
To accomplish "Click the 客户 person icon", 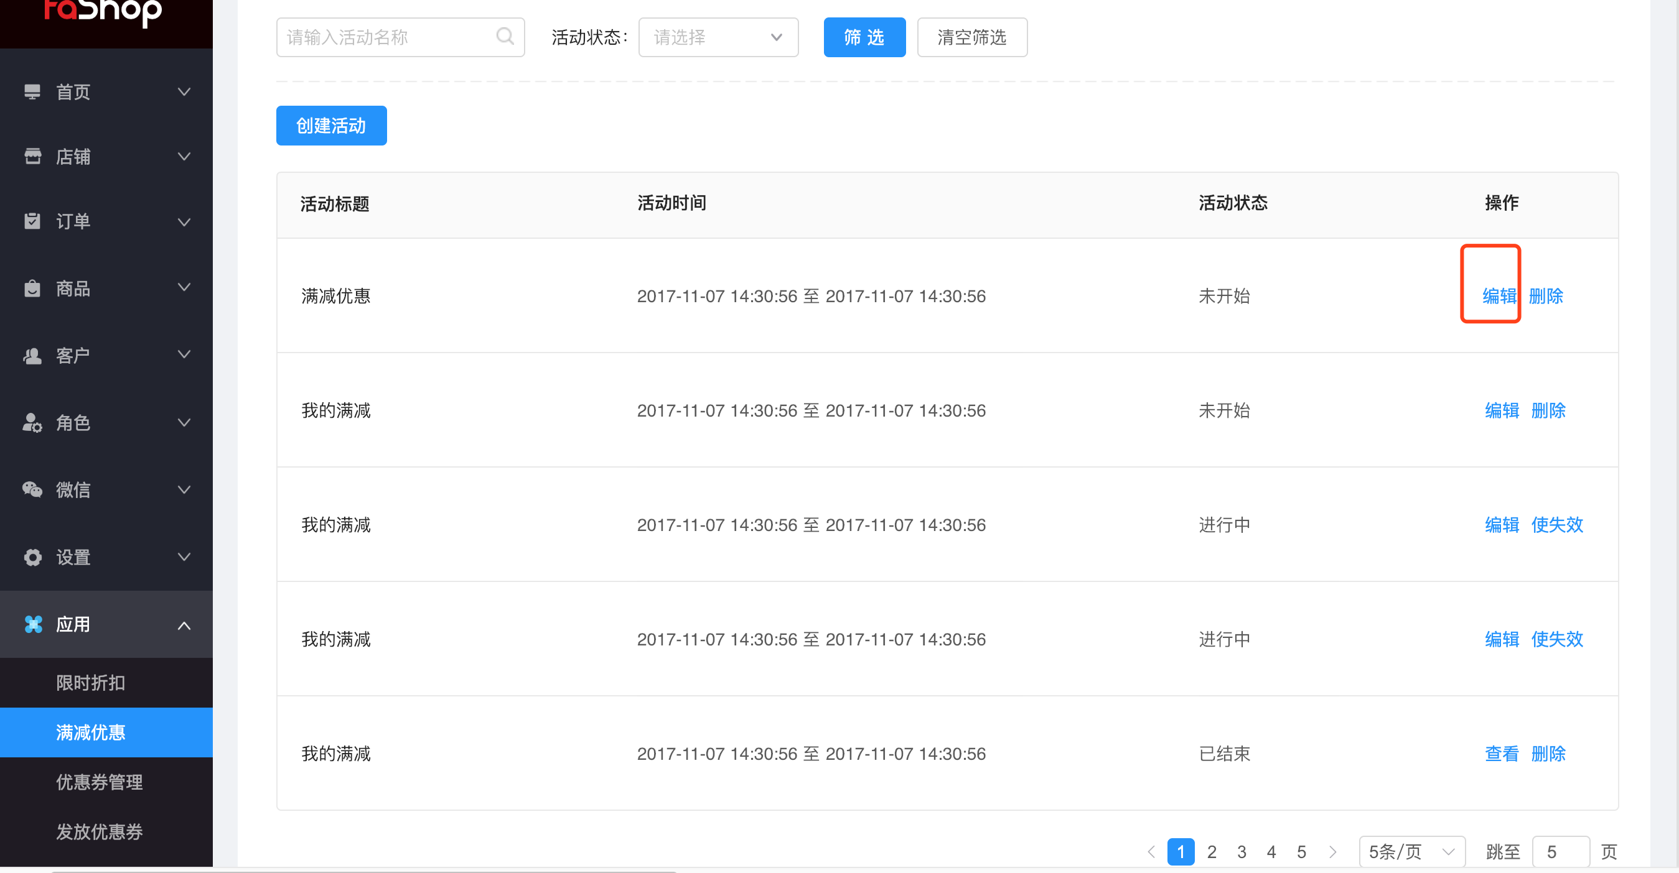I will (x=32, y=356).
